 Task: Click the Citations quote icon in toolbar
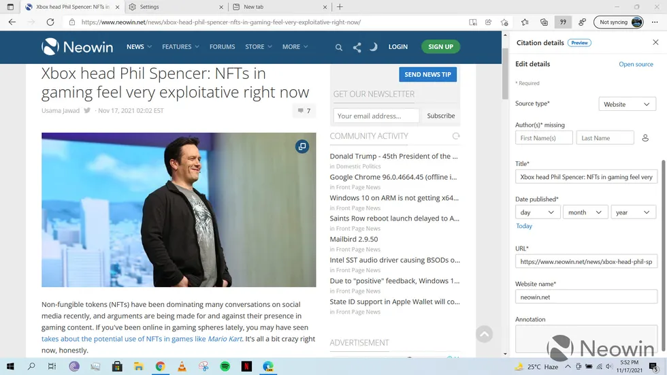[563, 22]
